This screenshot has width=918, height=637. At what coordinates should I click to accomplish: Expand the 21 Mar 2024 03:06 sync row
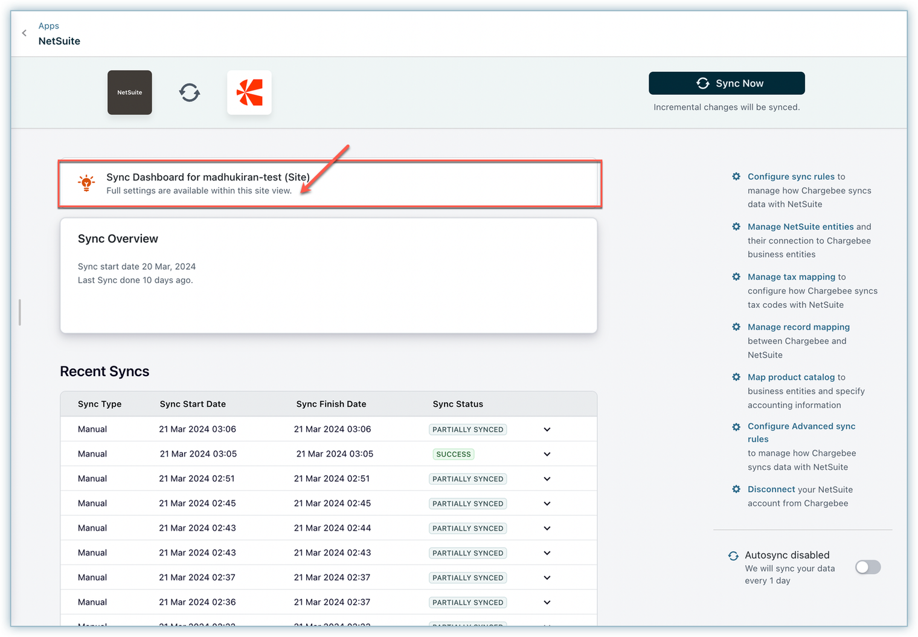547,429
